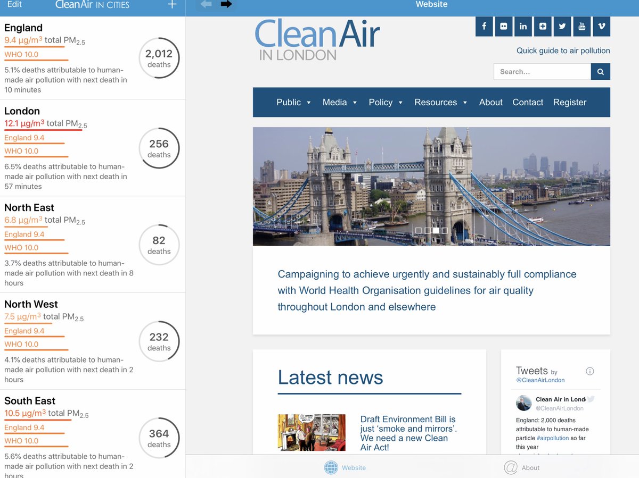
Task: Open the @CleanAirLondon Tweets by link
Action: tap(540, 380)
